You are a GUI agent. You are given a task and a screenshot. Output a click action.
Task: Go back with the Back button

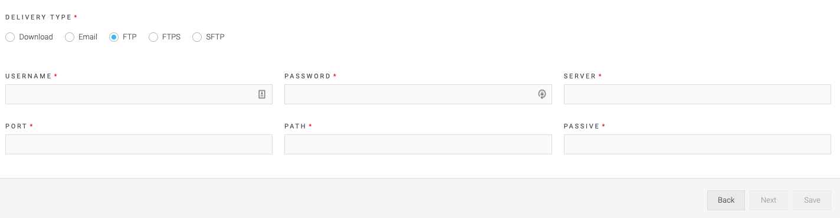pyautogui.click(x=726, y=200)
